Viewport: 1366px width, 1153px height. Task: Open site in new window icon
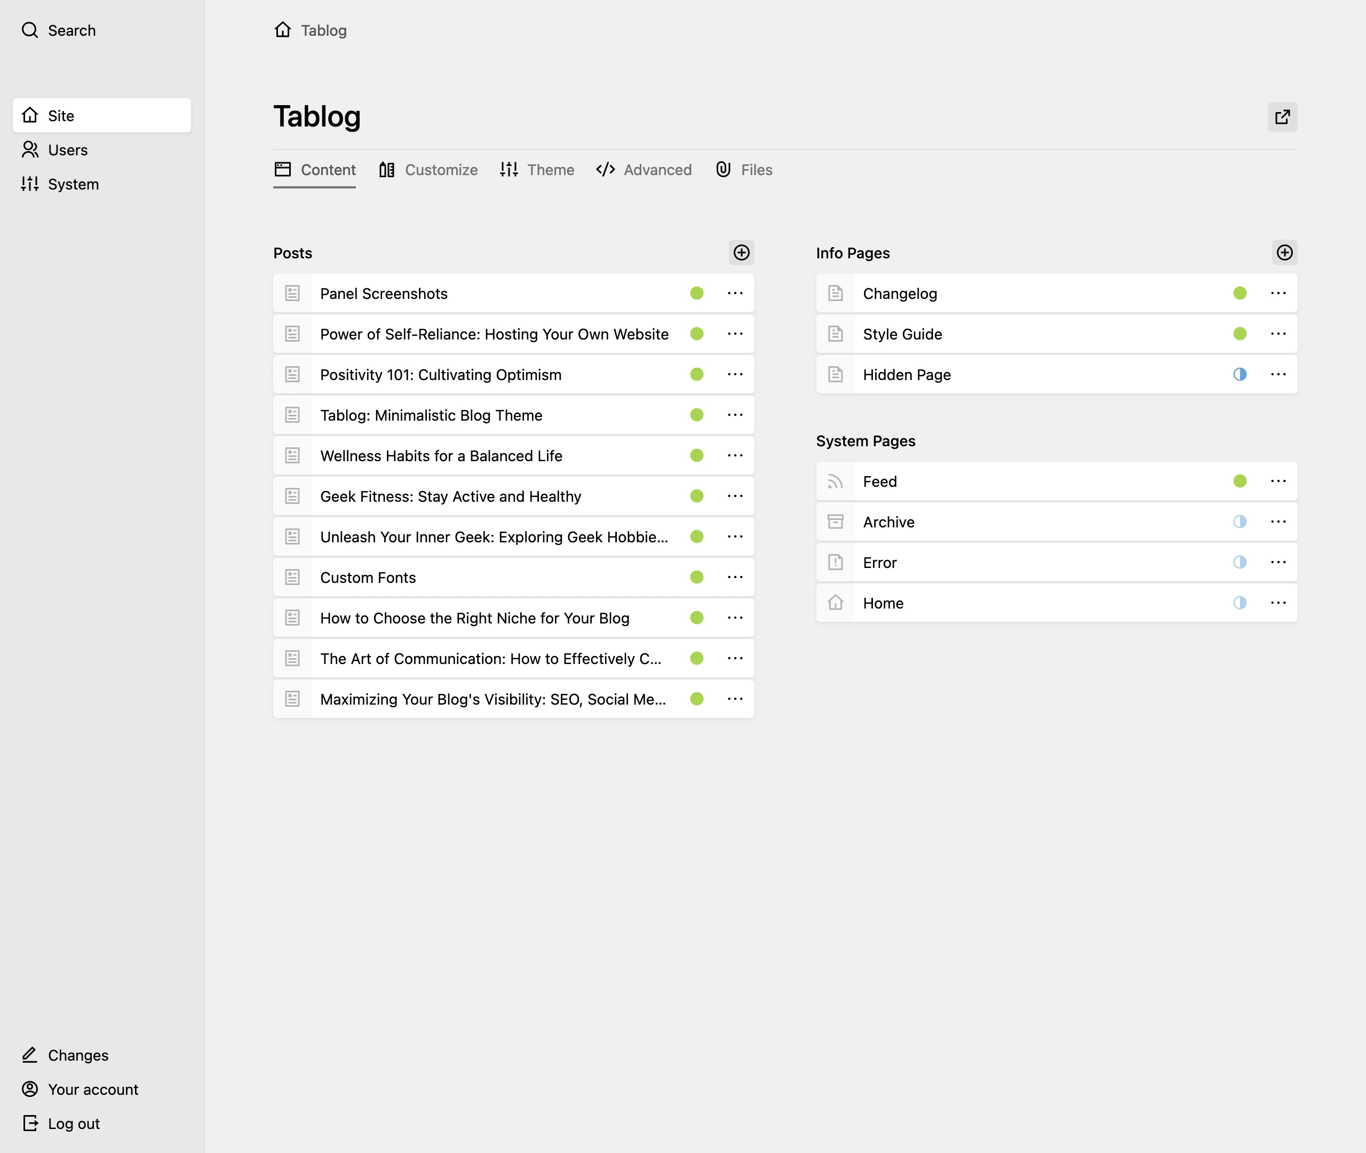(1282, 117)
